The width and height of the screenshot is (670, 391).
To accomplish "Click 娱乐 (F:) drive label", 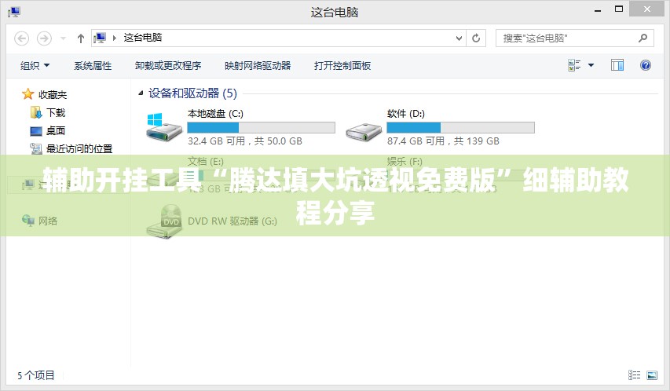I will point(405,162).
